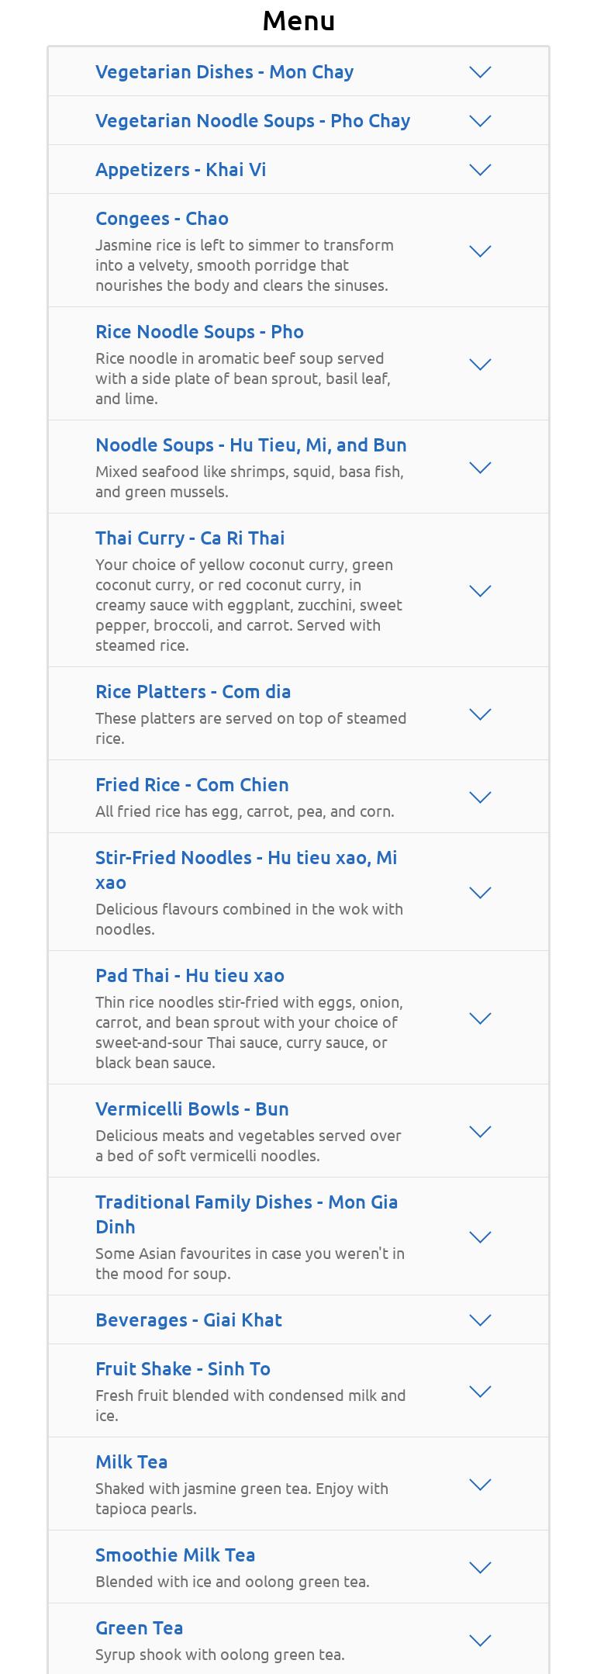
Task: Click the Fried Rice chevron icon
Action: (x=480, y=797)
